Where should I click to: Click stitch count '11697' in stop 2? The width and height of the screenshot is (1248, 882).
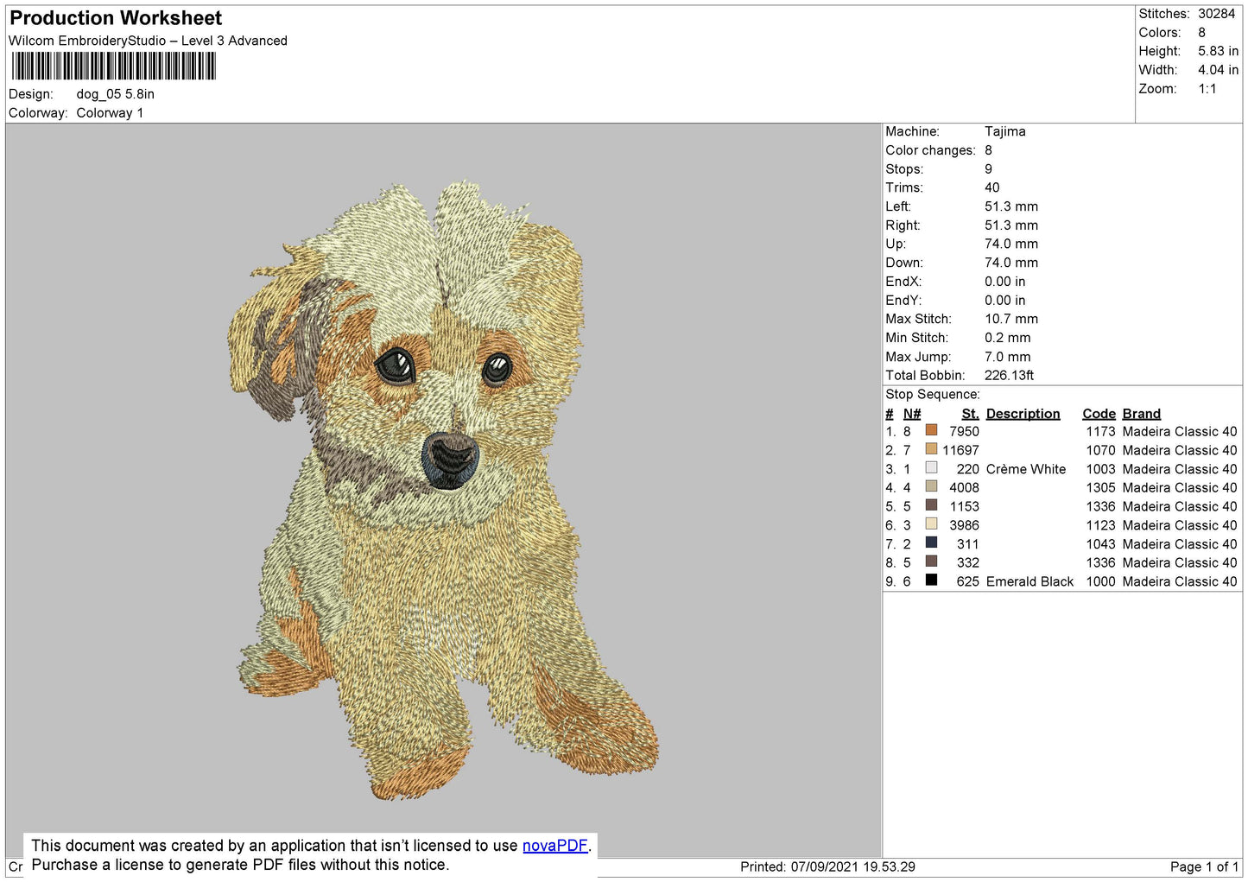coord(960,451)
